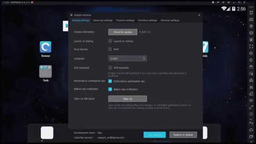Open the Tools folder on the desktop
Viewport: 256px width, 144px height.
pyautogui.click(x=45, y=71)
